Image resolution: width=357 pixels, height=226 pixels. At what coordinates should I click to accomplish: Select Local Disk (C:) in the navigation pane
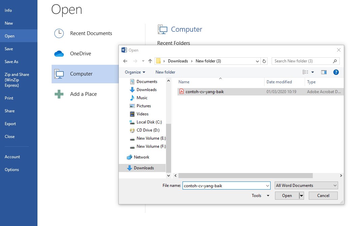pyautogui.click(x=149, y=122)
